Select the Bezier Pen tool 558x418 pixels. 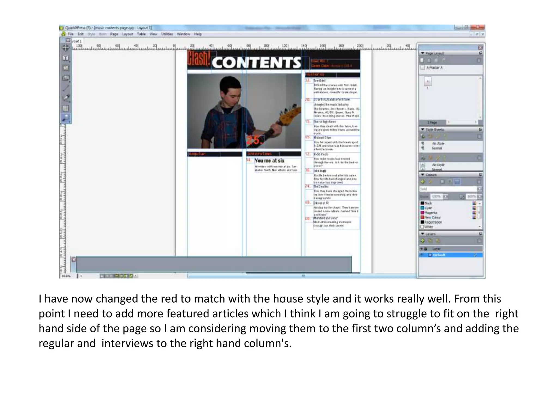point(66,98)
